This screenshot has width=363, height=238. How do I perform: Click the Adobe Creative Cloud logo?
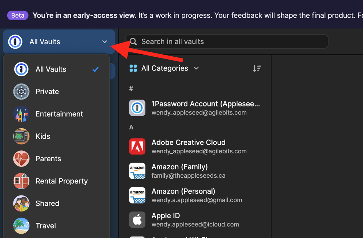click(137, 146)
